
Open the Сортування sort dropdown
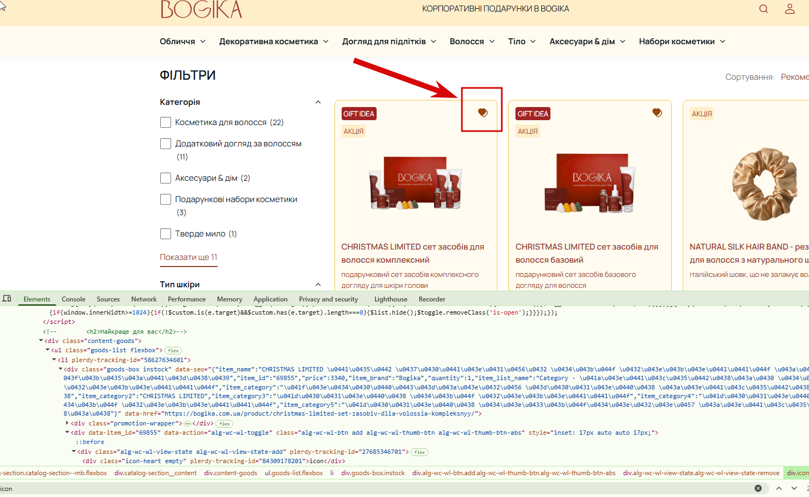[x=795, y=77]
